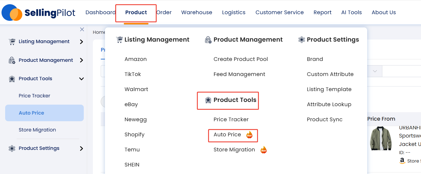421x174 pixels.
Task: Click the Product Management bag icon in sidebar
Action: pos(12,60)
